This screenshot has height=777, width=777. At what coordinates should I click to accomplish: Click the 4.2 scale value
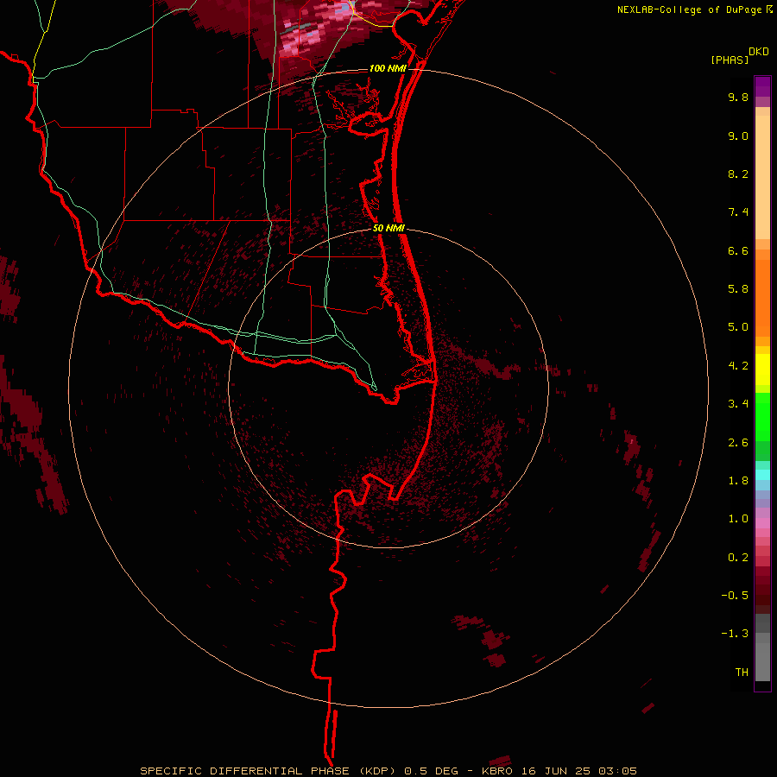click(x=738, y=366)
